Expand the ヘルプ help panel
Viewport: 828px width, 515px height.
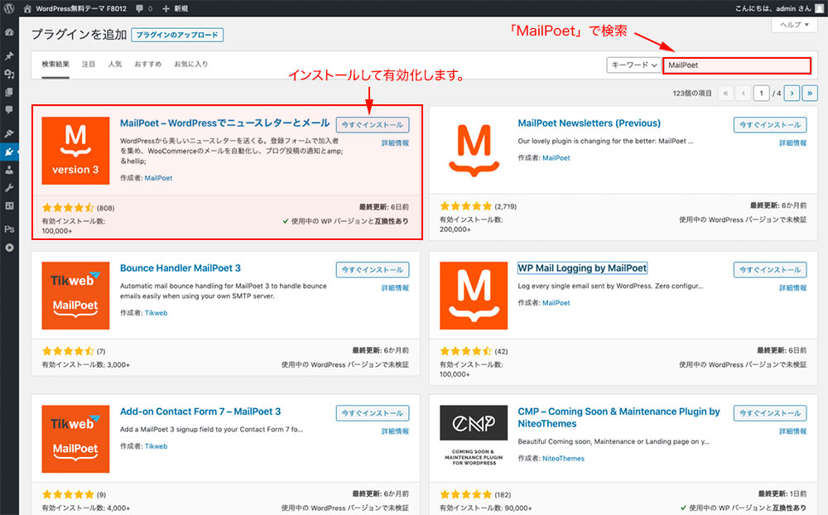tap(794, 25)
